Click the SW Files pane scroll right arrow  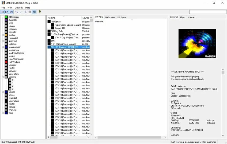click(x=165, y=137)
